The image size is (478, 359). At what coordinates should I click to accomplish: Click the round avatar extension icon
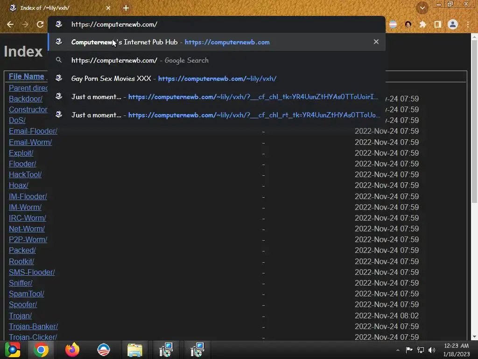(408, 24)
